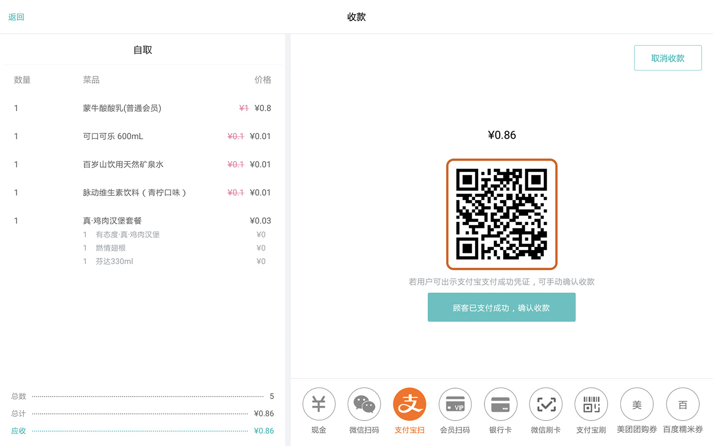Viewport: 713px width, 446px height.
Task: Click the 总数 count value 5
Action: pos(272,396)
